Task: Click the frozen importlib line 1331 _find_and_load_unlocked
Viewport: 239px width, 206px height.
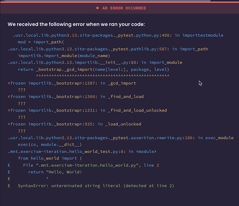Action: tap(88, 110)
